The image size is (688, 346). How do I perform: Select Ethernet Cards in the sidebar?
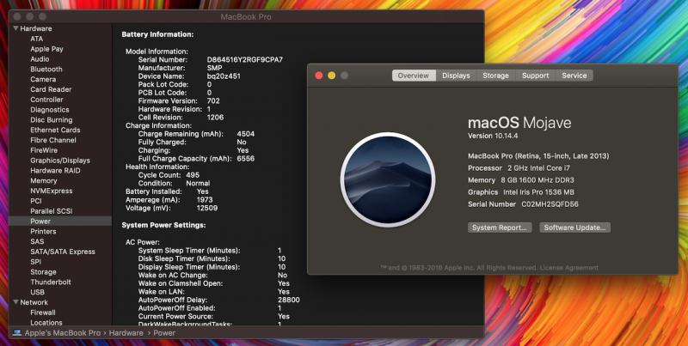pos(55,130)
